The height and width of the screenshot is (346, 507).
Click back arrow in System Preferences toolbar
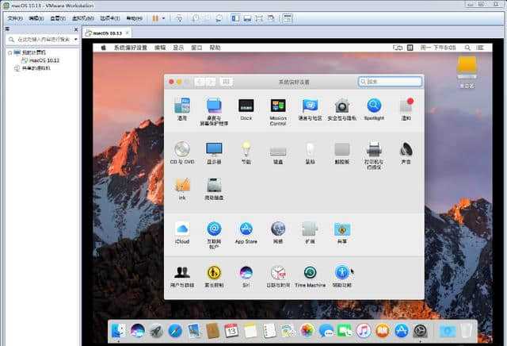[x=200, y=81]
